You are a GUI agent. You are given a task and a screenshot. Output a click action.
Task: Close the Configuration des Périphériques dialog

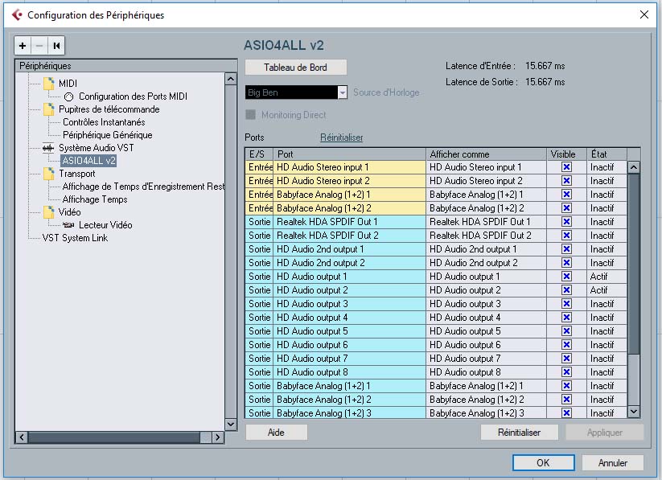pyautogui.click(x=643, y=14)
